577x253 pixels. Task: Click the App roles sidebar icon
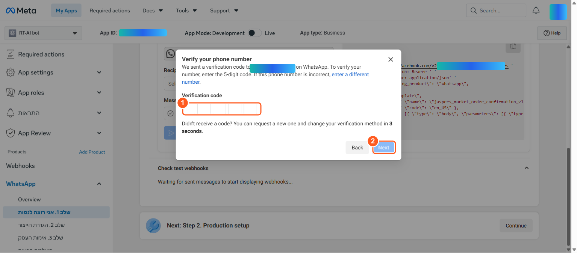tap(11, 92)
